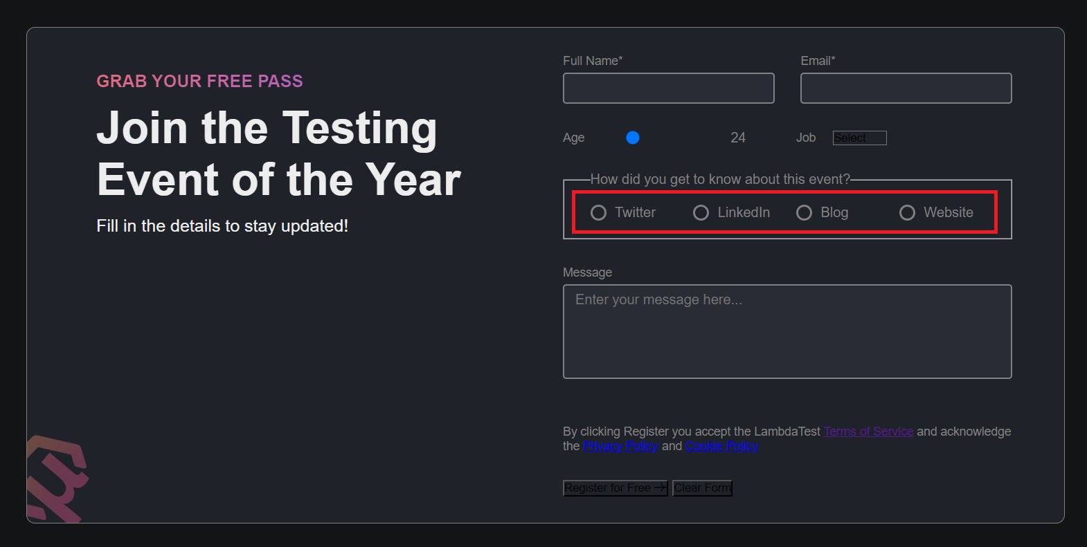The width and height of the screenshot is (1087, 547).
Task: Open the Job select dropdown
Action: (x=859, y=138)
